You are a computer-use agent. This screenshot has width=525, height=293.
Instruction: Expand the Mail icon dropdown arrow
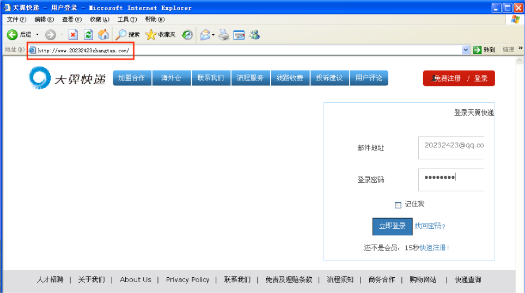(x=213, y=35)
